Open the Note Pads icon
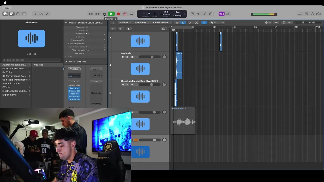Image resolution: width=324 pixels, height=182 pixels. coord(306,14)
